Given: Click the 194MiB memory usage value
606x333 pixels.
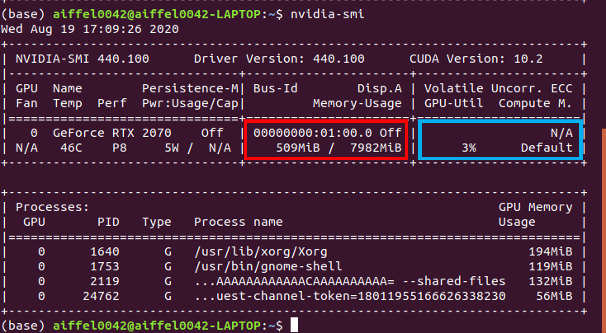Looking at the screenshot, I should click(550, 251).
